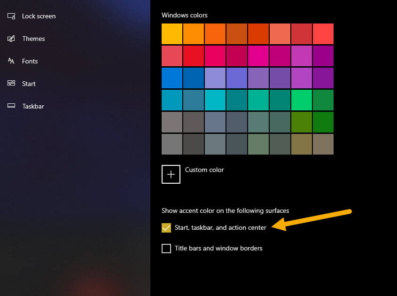The width and height of the screenshot is (397, 296).
Task: Click 'Start, taskbar, and action center' label
Action: pyautogui.click(x=220, y=227)
